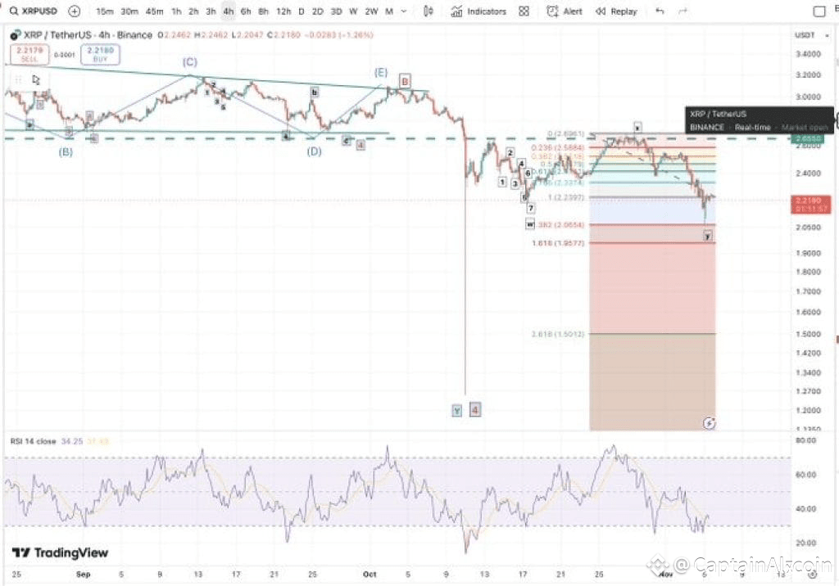Create a new Alert
The height and width of the screenshot is (586, 839).
coord(565,11)
